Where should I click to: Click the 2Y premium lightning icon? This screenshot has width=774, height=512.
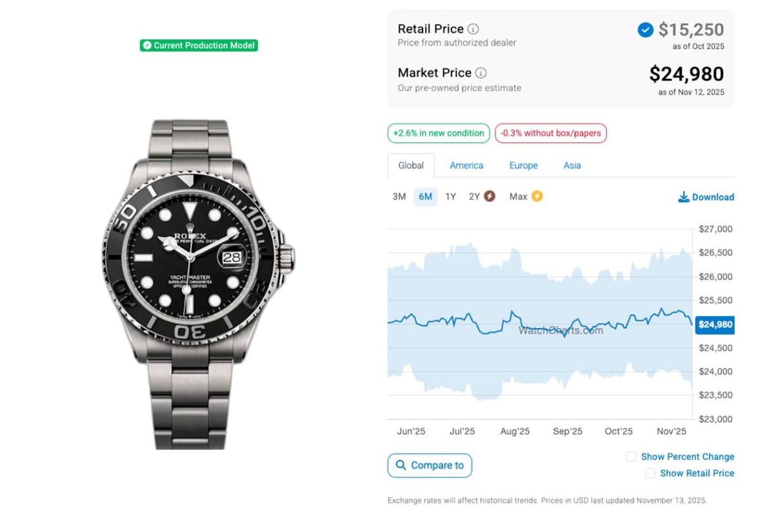click(x=490, y=197)
